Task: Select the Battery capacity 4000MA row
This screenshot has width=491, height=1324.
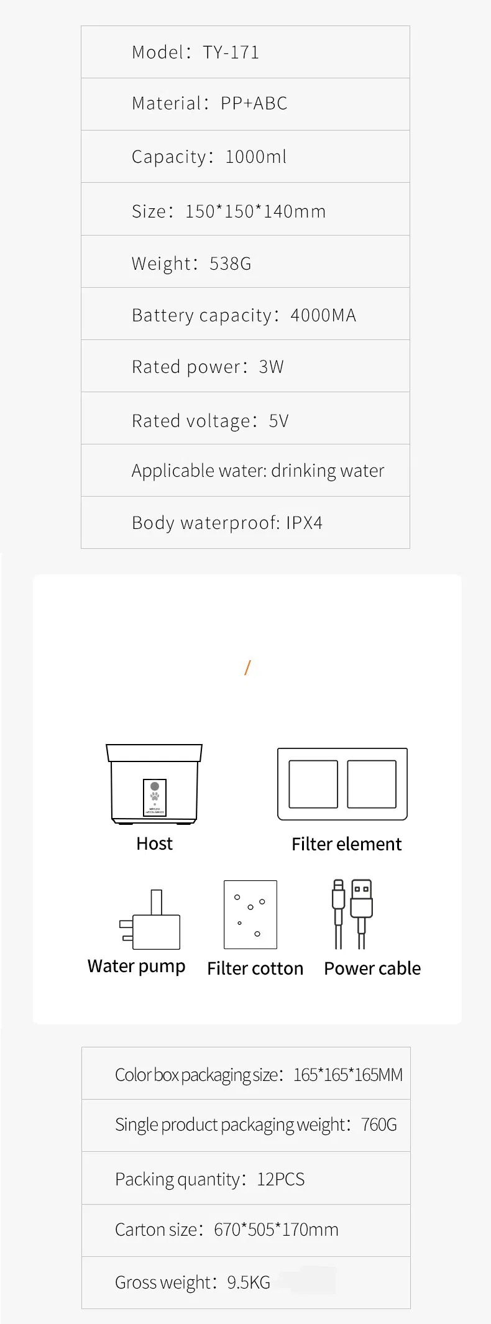Action: pyautogui.click(x=245, y=315)
